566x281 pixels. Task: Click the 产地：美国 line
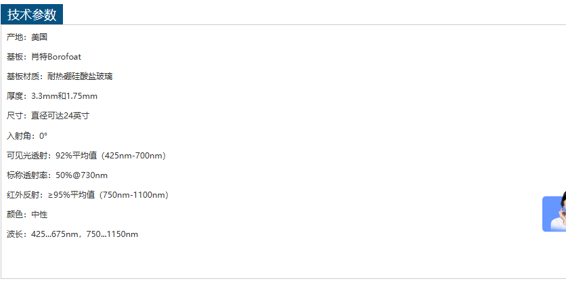tap(27, 37)
